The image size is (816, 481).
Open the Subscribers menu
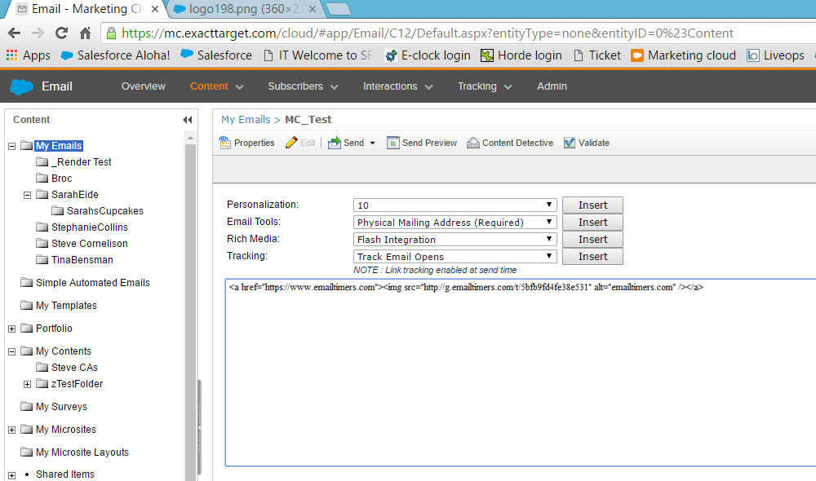(x=303, y=86)
